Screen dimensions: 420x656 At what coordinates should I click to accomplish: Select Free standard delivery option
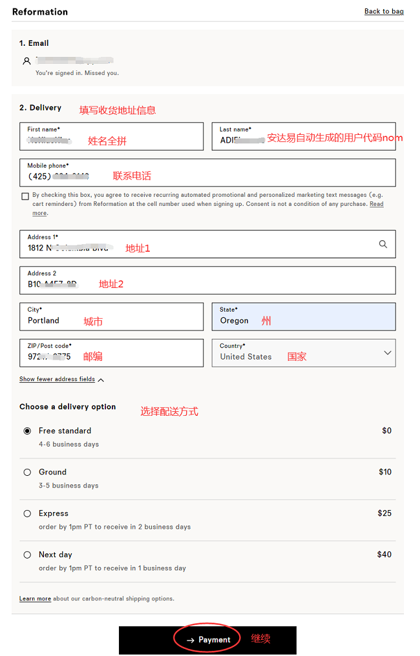tap(27, 431)
